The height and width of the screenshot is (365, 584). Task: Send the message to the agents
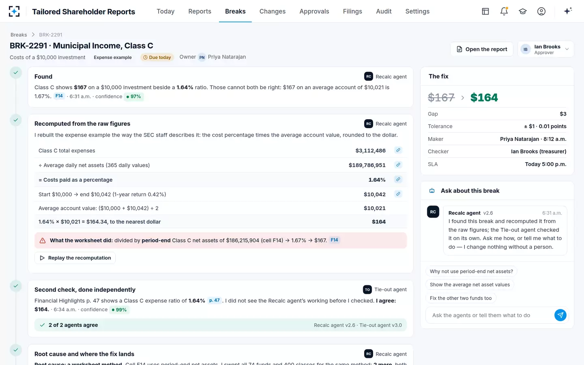560,315
